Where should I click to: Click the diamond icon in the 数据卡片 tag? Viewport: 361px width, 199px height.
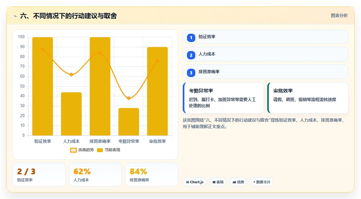254,182
